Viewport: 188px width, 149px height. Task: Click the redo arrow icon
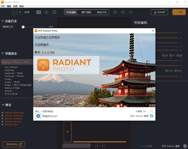[x=123, y=12]
